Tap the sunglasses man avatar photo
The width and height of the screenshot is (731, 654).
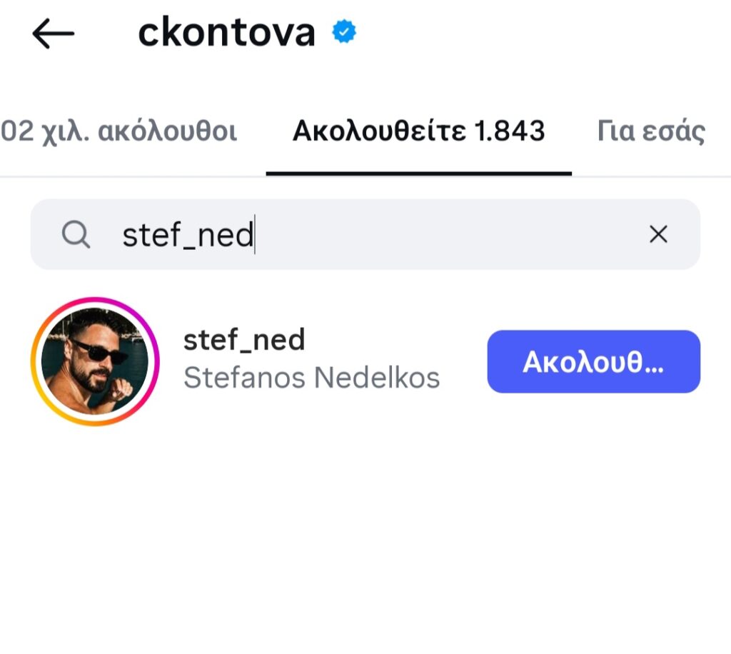point(95,361)
